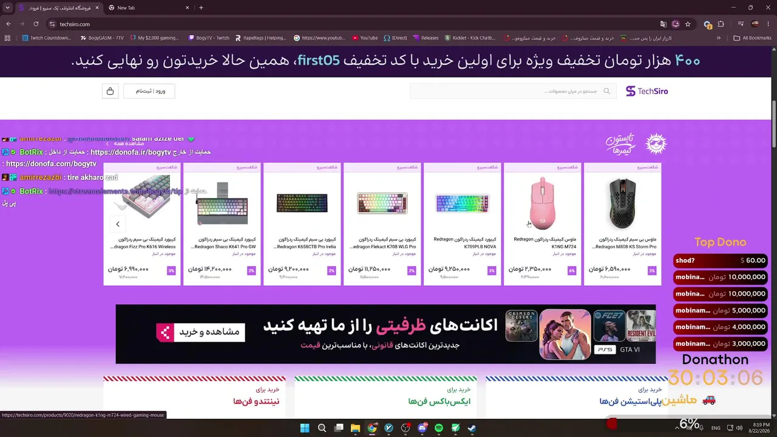Click the banner's view and buy button
This screenshot has height=437, width=777.
(201, 332)
